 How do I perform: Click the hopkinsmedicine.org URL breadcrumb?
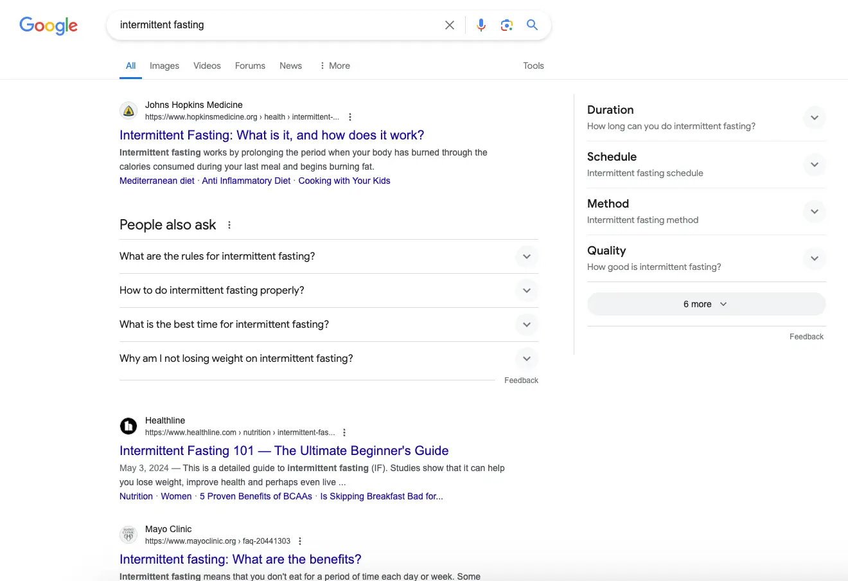click(242, 117)
